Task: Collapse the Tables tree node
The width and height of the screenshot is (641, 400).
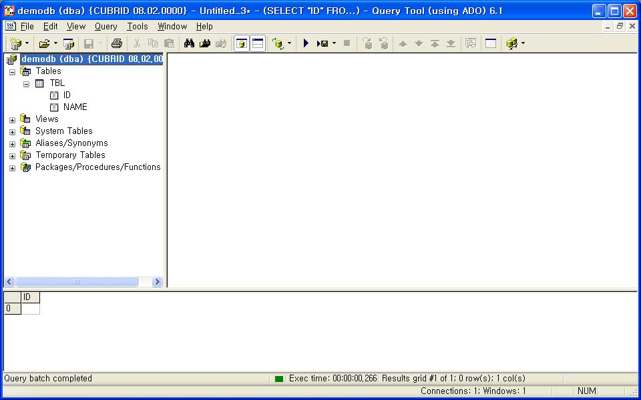Action: pos(12,72)
